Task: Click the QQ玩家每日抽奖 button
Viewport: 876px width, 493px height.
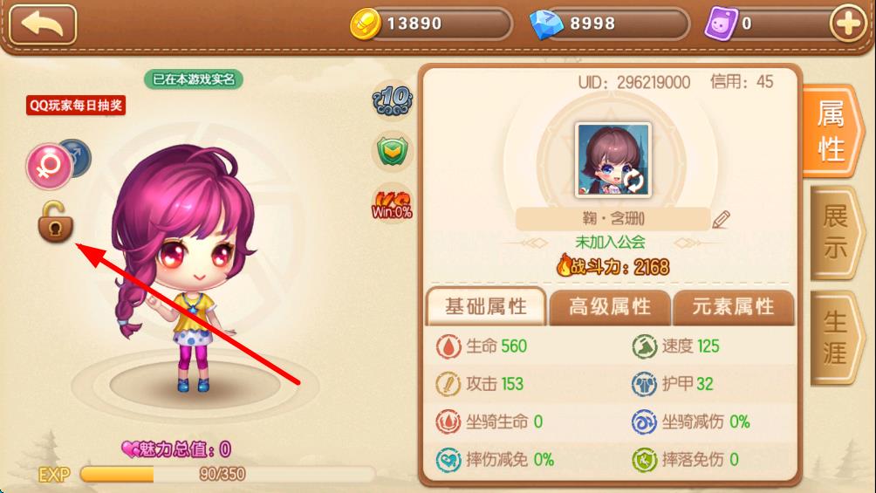Action: (76, 105)
